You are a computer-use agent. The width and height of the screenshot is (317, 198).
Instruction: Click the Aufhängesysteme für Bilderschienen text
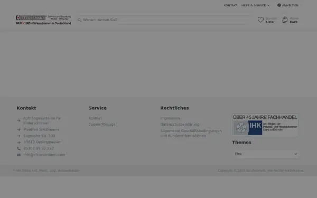(42, 121)
